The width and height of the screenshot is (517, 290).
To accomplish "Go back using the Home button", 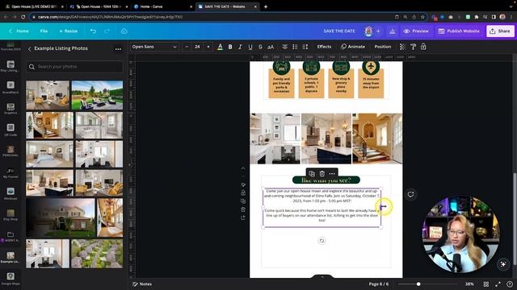I will point(19,31).
